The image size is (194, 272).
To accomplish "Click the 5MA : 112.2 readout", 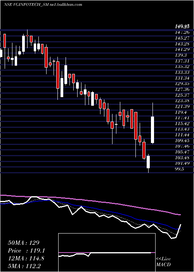I will (24, 266).
